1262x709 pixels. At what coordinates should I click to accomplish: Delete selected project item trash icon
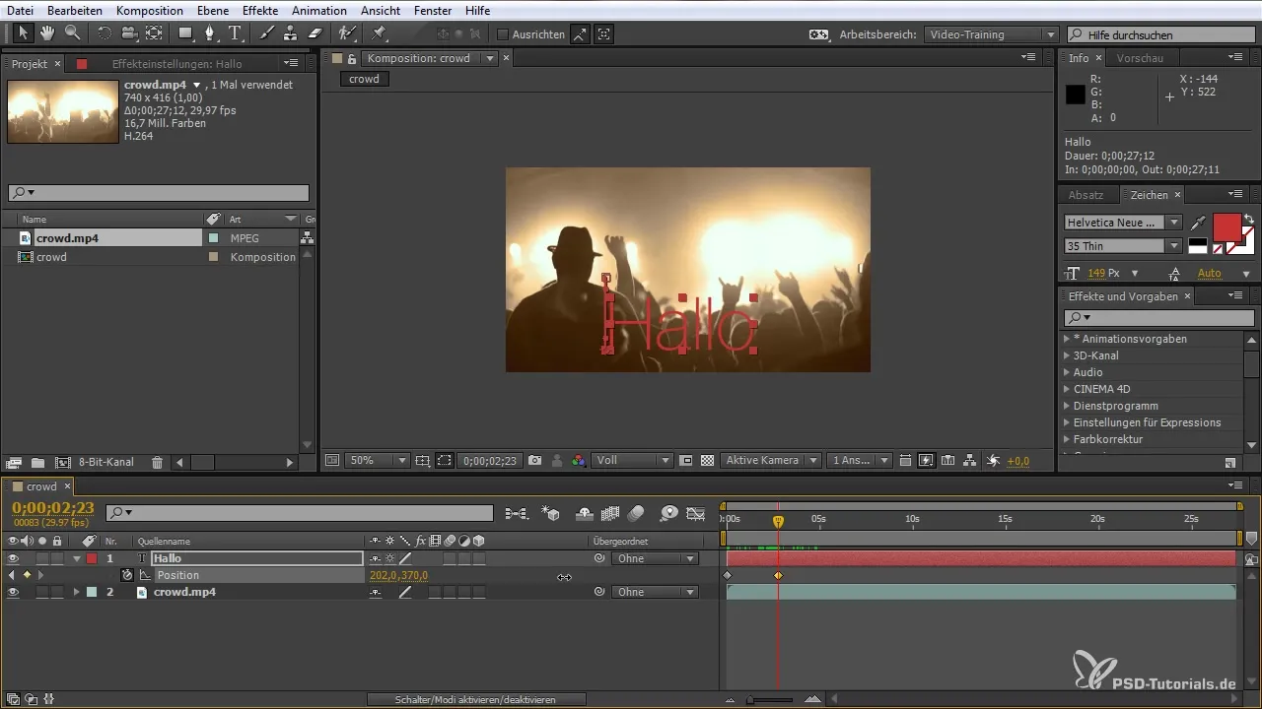tap(157, 462)
